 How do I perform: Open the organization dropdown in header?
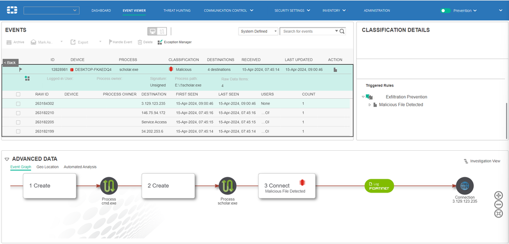click(52, 10)
